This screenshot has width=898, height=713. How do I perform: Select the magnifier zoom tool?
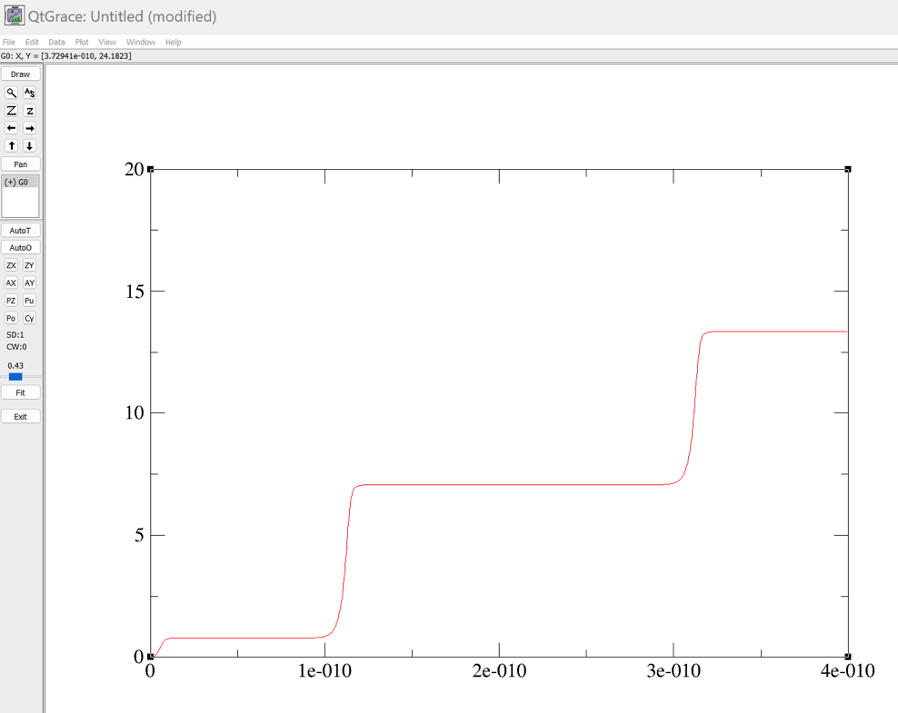click(11, 93)
